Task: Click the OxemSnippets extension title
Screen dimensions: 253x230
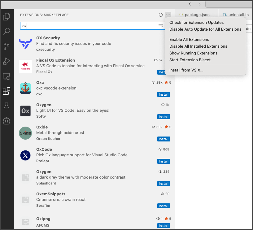Action: point(51,194)
